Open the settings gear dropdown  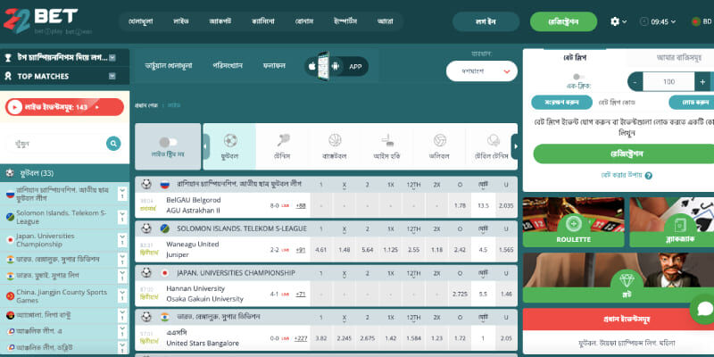pos(618,21)
